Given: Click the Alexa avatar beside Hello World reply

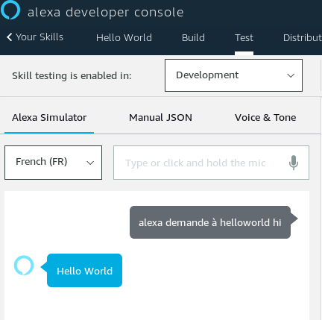Looking at the screenshot, I should pyautogui.click(x=24, y=266).
